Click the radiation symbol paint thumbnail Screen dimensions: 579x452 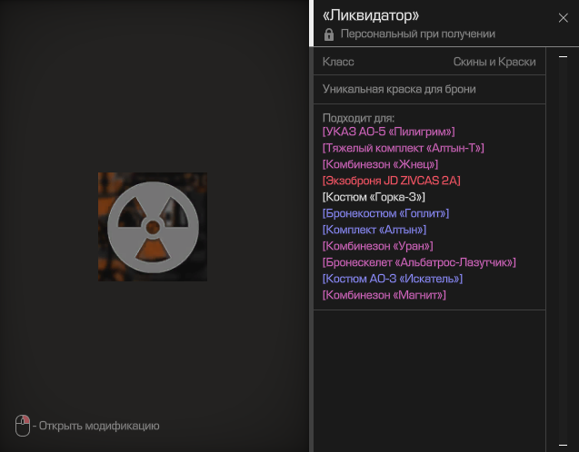(x=153, y=227)
